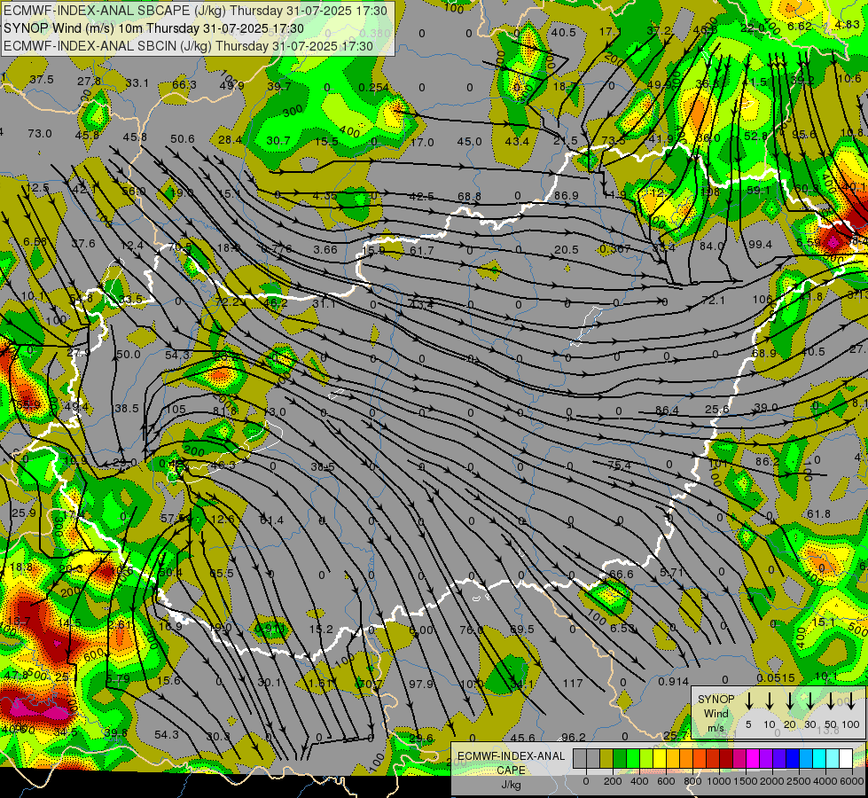The height and width of the screenshot is (798, 868).
Task: Click the map value 15.2
Action: (x=321, y=630)
